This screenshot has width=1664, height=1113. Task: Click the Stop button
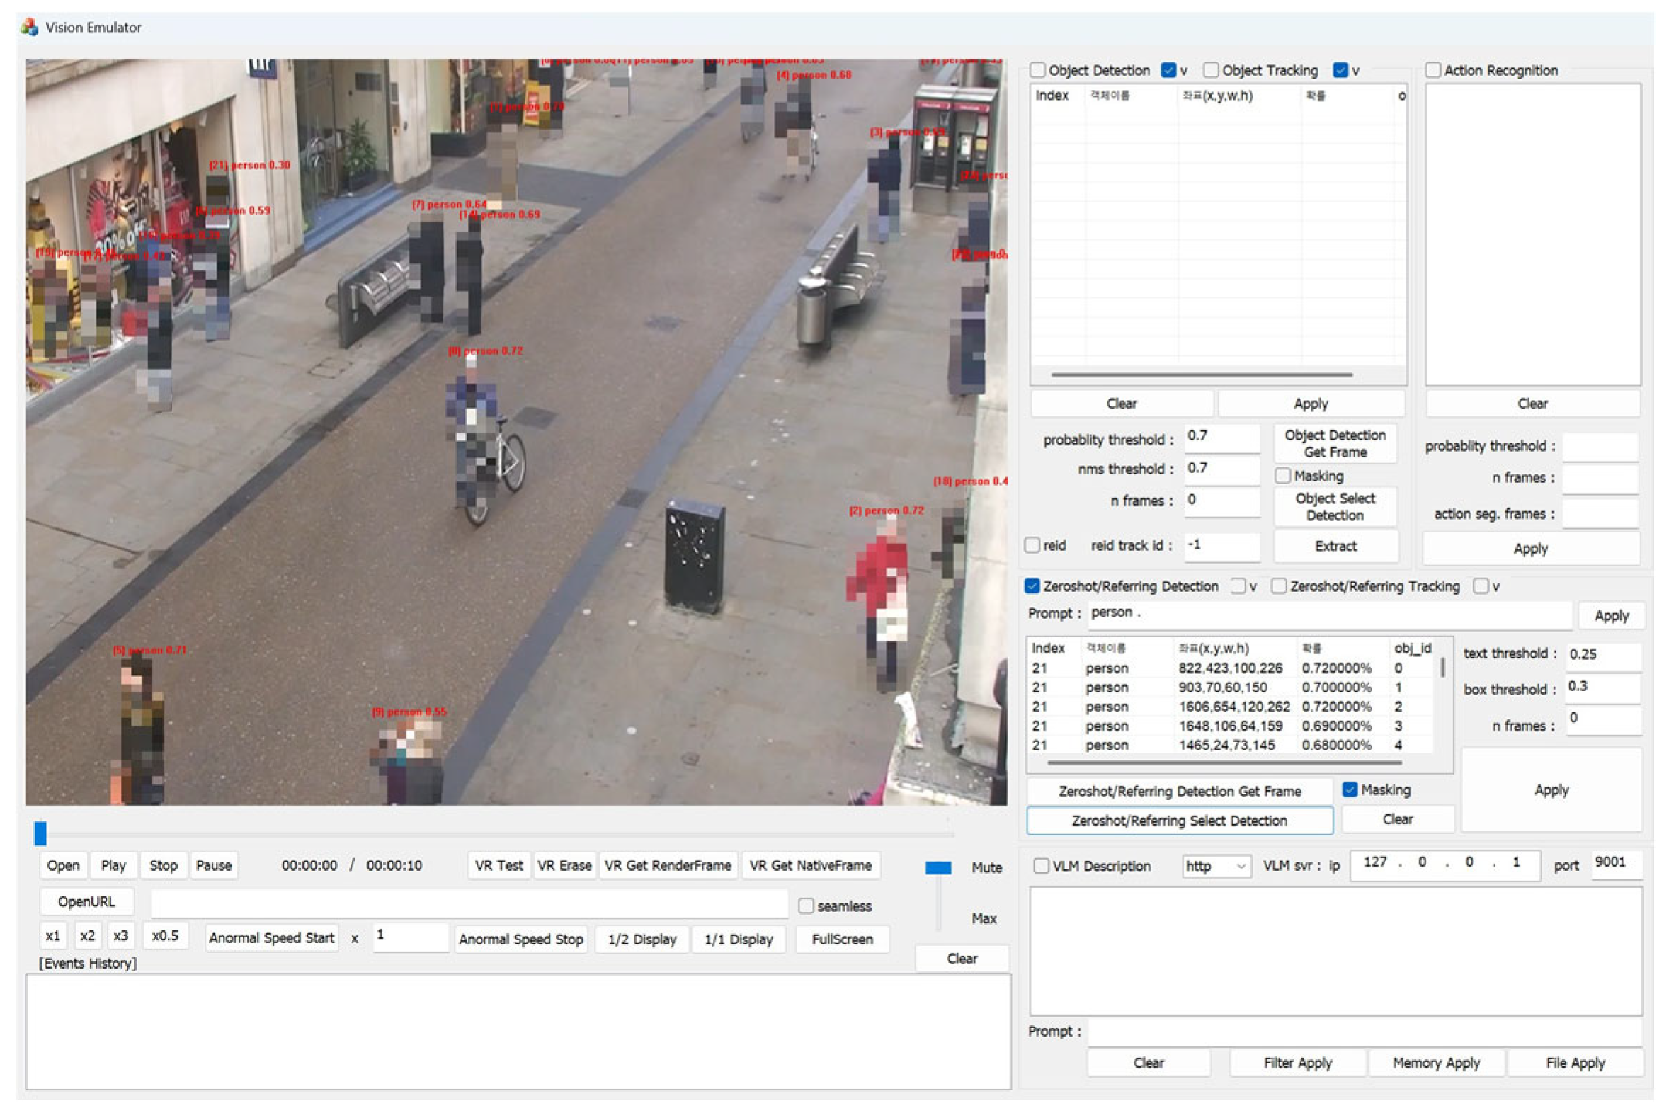[164, 866]
